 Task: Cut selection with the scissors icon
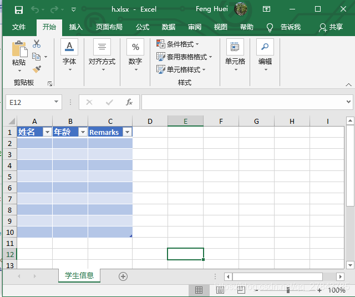(37, 44)
